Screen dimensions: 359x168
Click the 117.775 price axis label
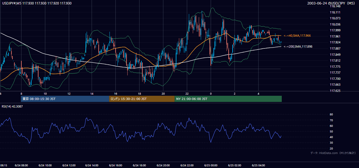click(335, 67)
